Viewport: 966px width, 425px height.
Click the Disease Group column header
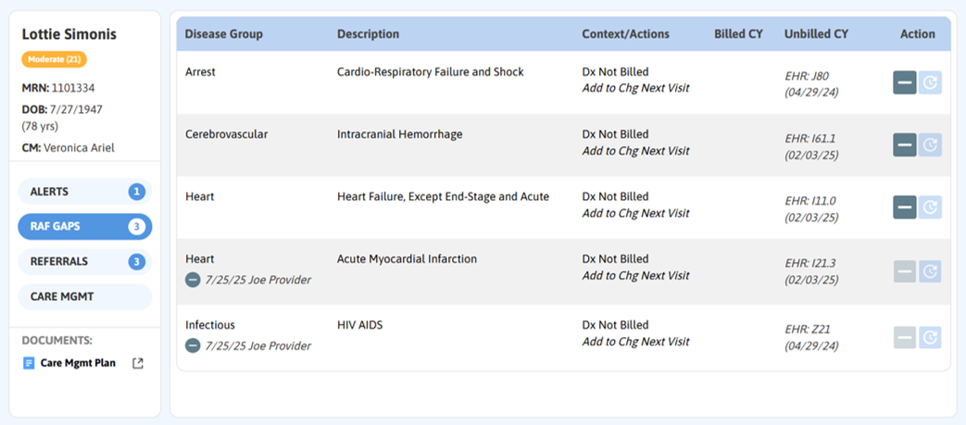(223, 34)
